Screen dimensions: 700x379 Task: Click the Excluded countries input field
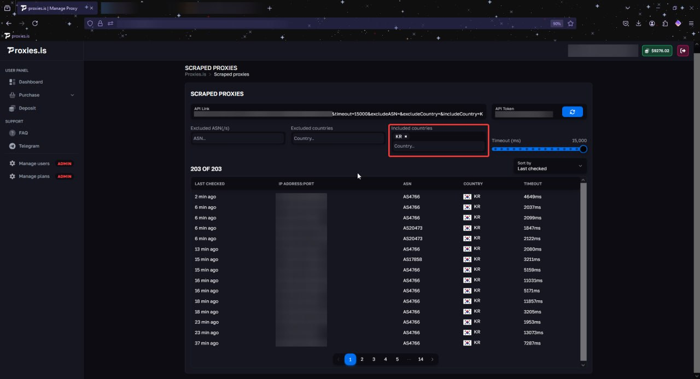[x=337, y=138]
